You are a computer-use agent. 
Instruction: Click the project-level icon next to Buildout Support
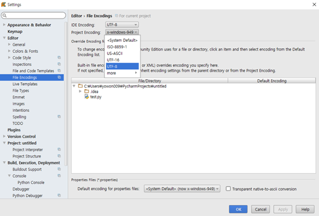coord(59,169)
